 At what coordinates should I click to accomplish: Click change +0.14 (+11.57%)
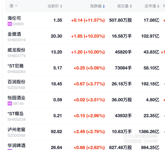(88, 20)
